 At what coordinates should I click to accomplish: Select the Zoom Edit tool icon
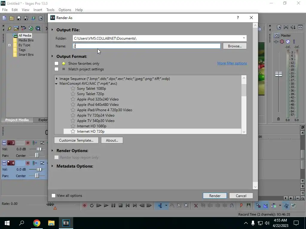186,205
